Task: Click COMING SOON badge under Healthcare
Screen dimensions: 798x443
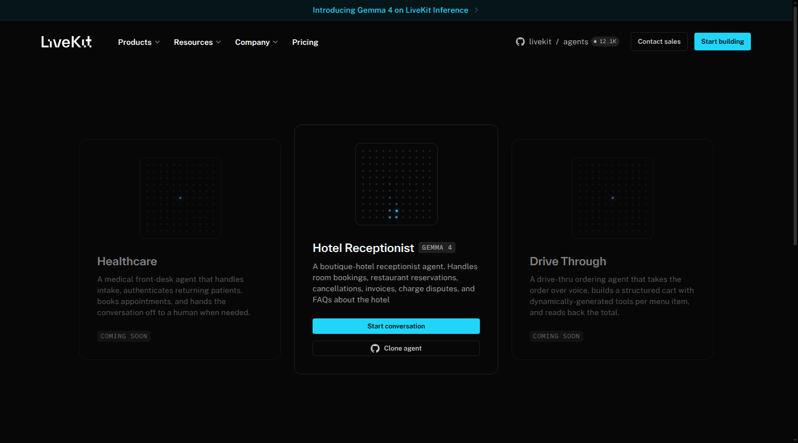Action: coord(124,336)
